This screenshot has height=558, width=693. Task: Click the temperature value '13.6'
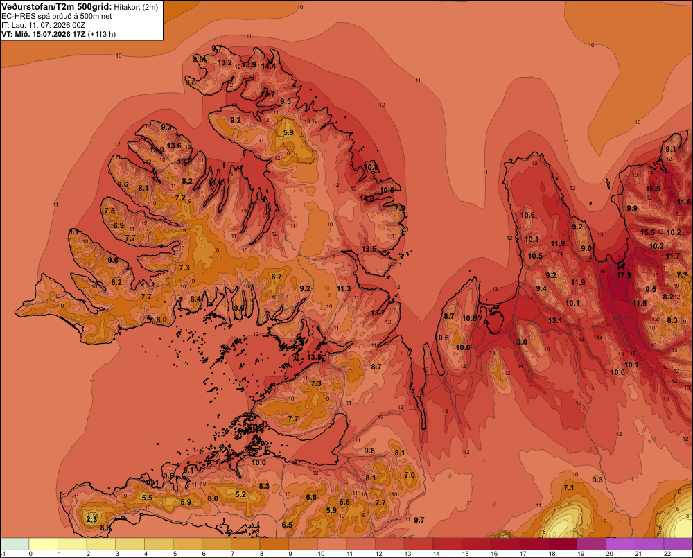click(x=174, y=146)
